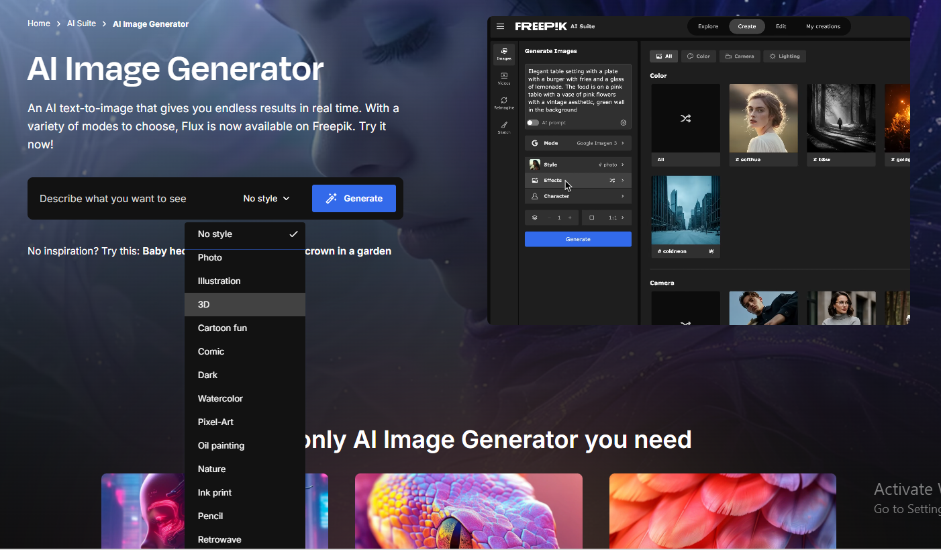Select the Ink print style

(245, 492)
